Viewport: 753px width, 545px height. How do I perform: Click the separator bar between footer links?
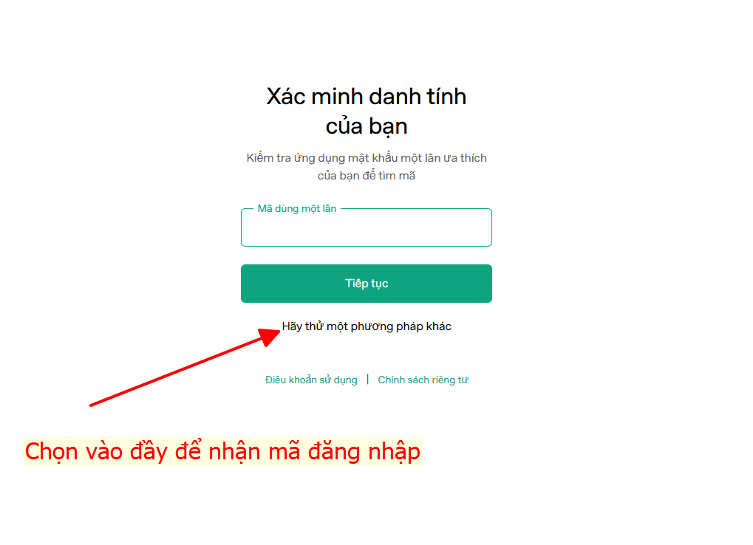coord(368,380)
